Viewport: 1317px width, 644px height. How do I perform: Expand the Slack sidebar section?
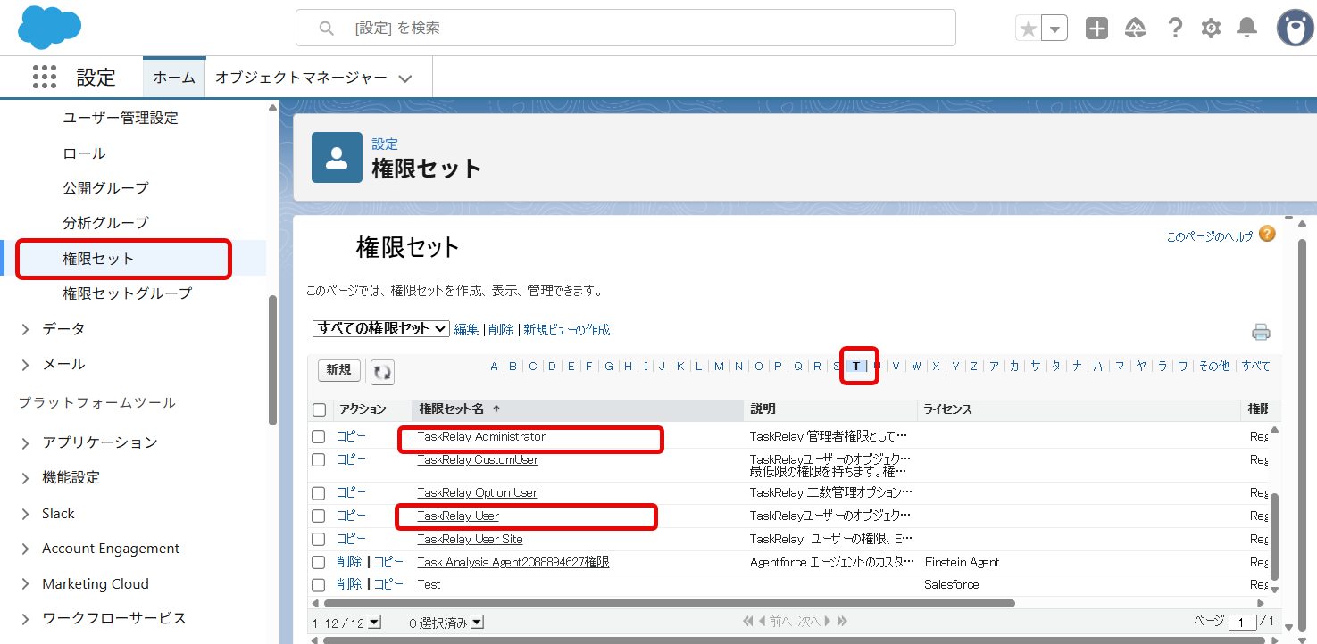(x=25, y=514)
